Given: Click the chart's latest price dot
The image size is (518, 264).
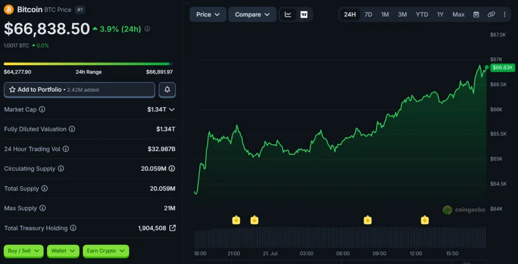Looking at the screenshot, I should [486, 67].
